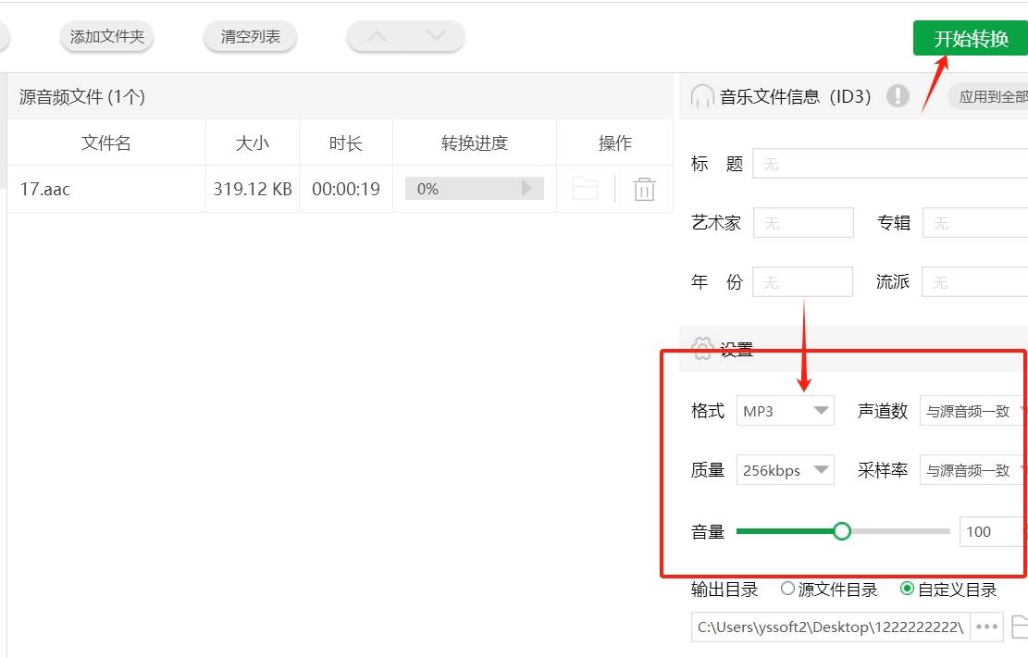
Task: Open output folder icon for 17.aac
Action: click(585, 189)
